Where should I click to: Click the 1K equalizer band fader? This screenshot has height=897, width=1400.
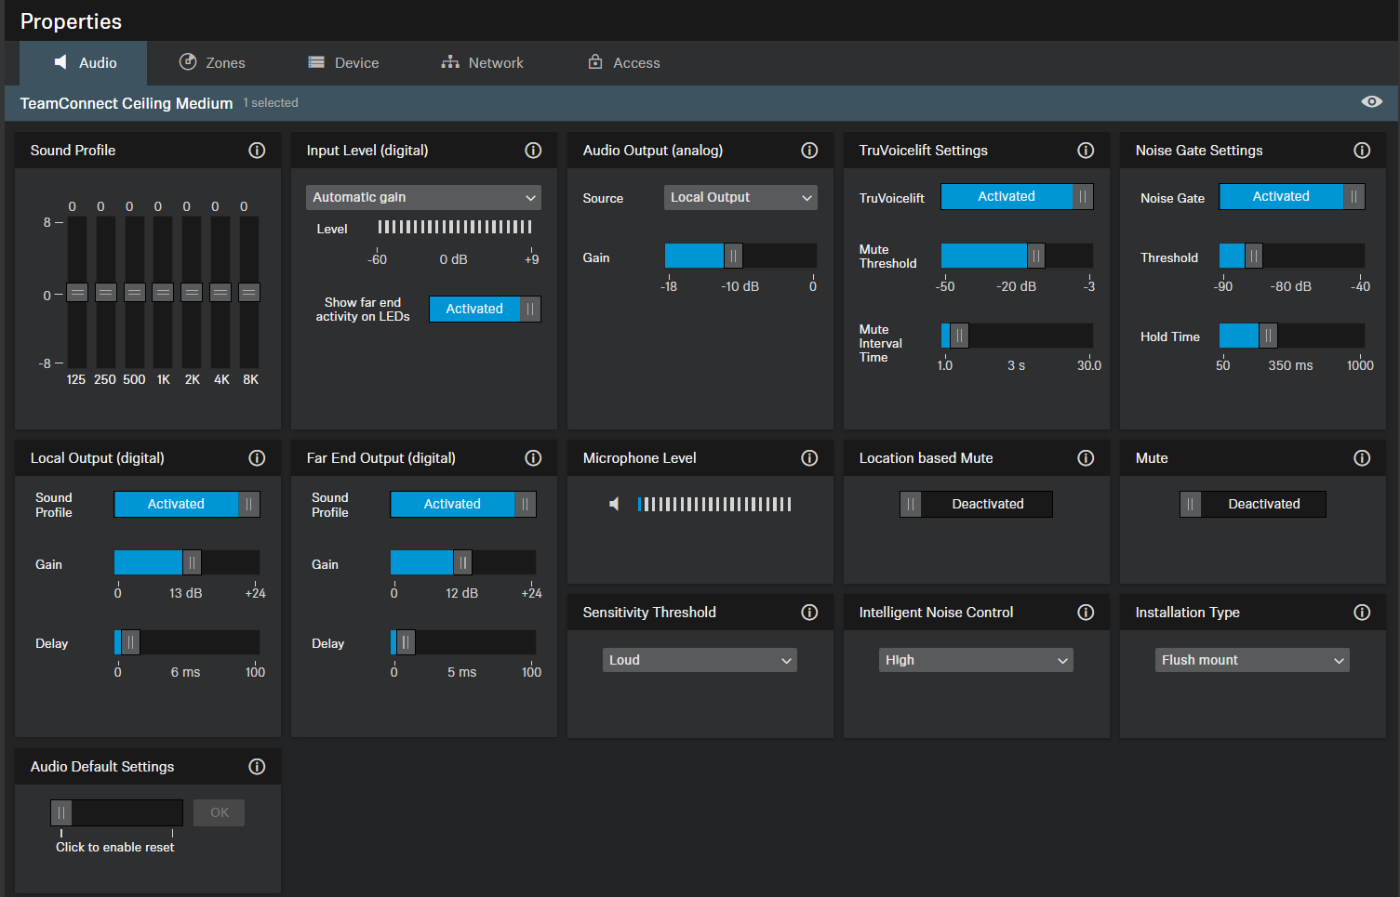[x=163, y=293]
